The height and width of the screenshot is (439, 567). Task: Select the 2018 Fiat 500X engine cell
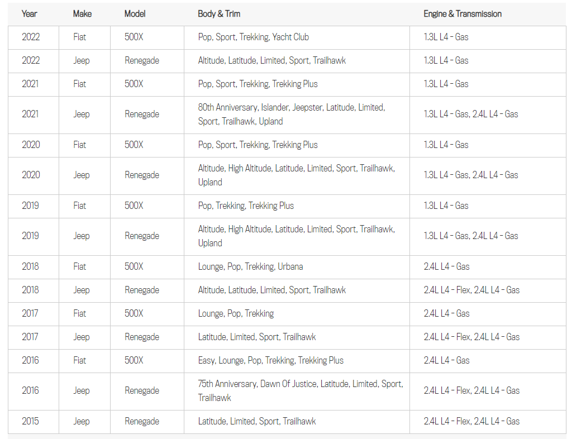click(446, 267)
